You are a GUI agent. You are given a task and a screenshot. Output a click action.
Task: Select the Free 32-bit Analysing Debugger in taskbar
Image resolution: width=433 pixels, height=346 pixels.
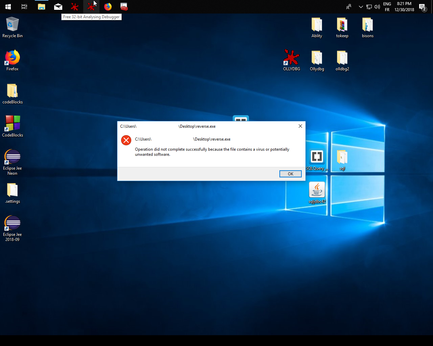point(91,6)
